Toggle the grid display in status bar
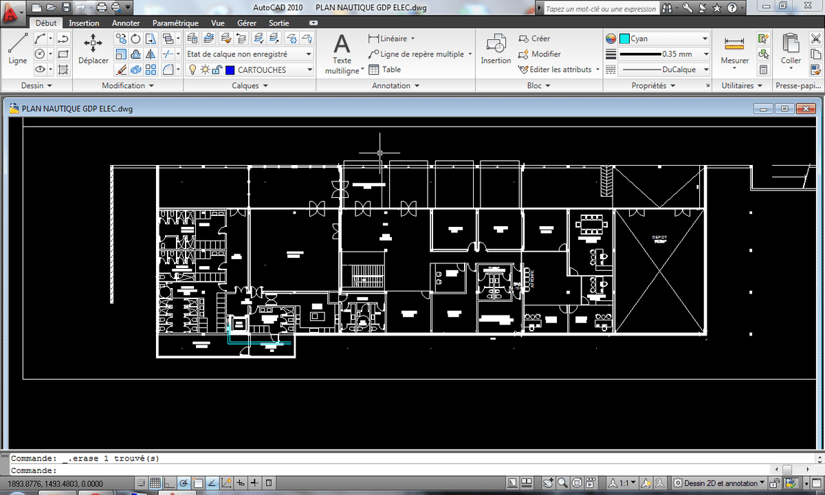 (155, 483)
